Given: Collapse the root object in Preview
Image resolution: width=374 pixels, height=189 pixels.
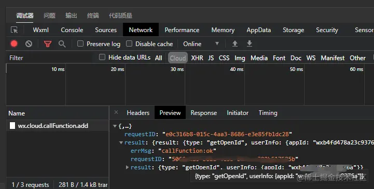Looking at the screenshot, I should (x=115, y=126).
